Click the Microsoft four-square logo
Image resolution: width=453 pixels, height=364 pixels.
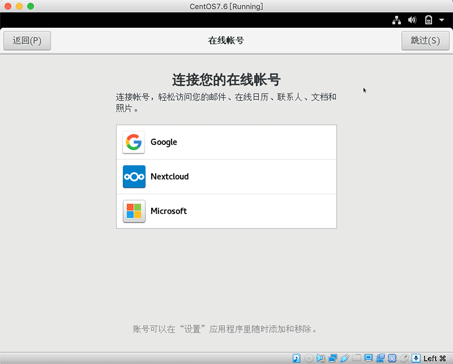coord(134,211)
